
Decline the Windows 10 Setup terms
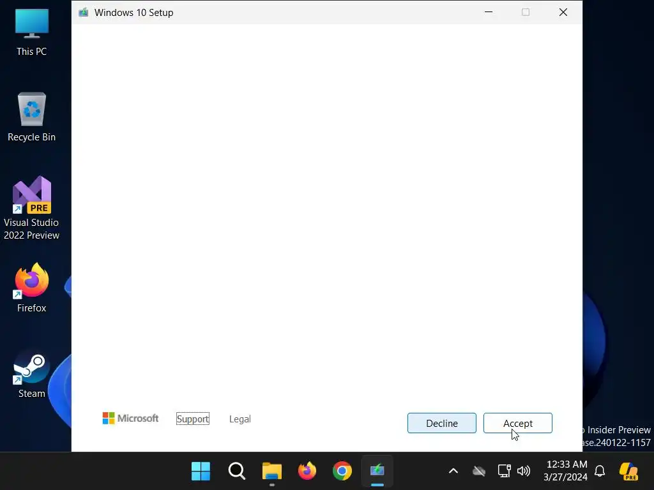click(442, 423)
